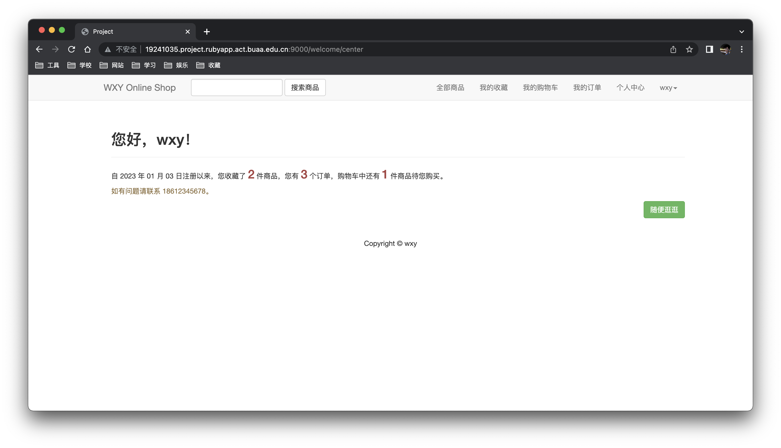
Task: Click the share page icon in address bar
Action: tap(673, 49)
